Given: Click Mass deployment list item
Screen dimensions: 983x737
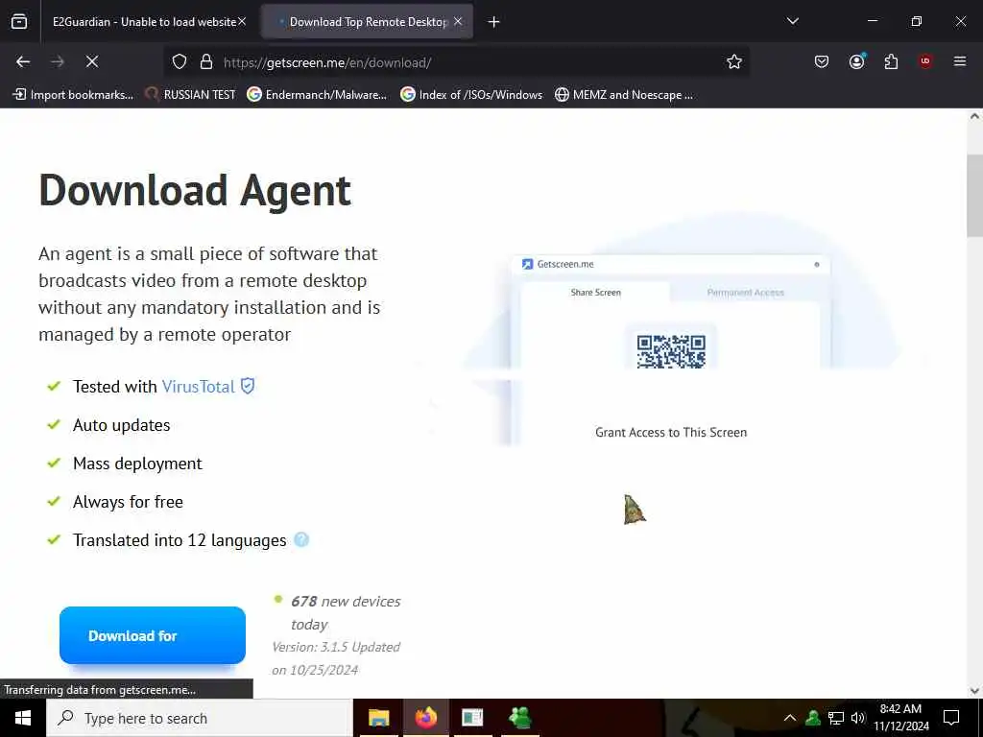Looking at the screenshot, I should coord(137,464).
